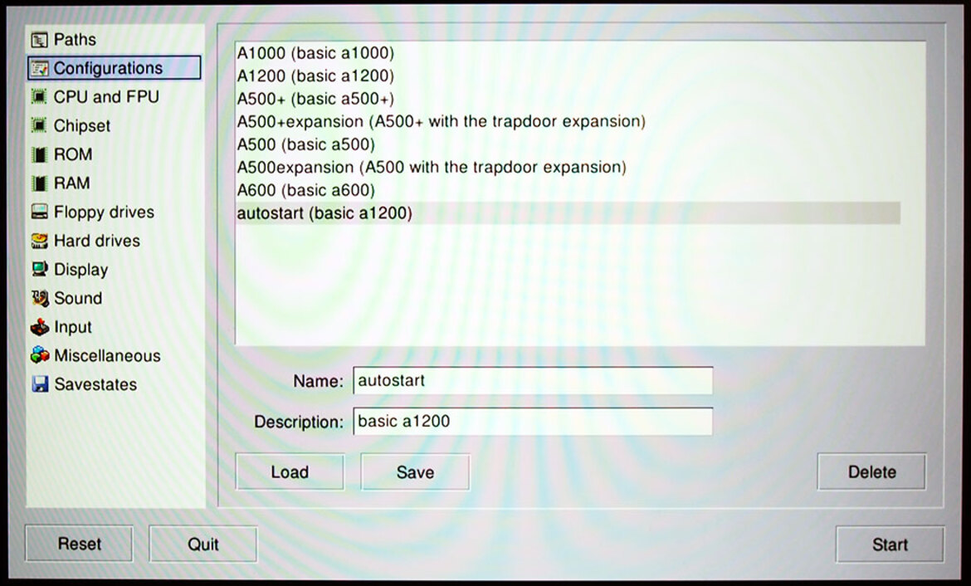This screenshot has height=586, width=971.
Task: Select 'A1200 (basic a1200)' configuration
Action: 568,76
